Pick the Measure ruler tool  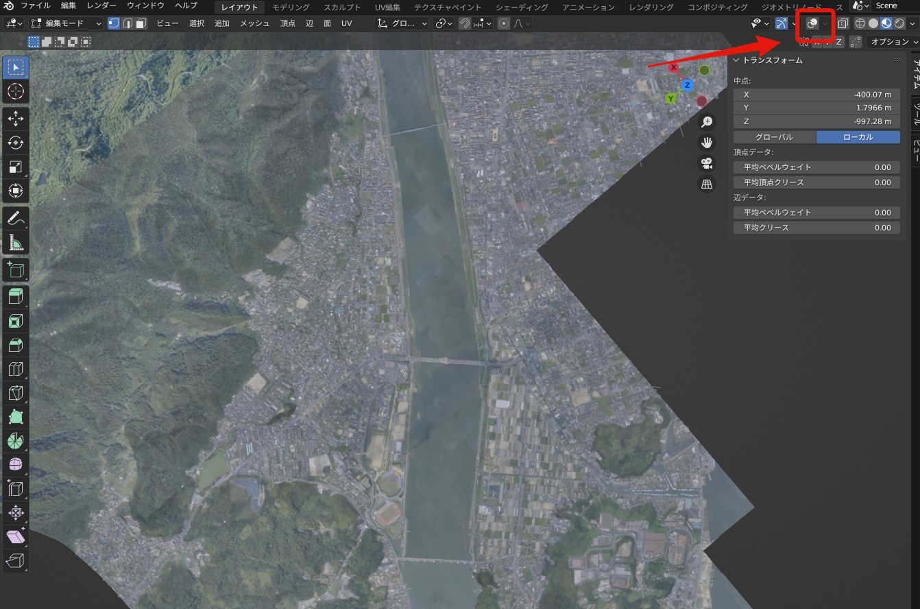click(x=16, y=243)
